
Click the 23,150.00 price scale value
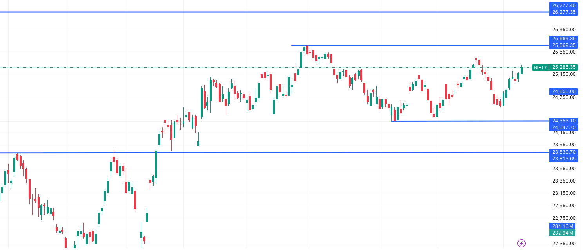[x=564, y=193]
